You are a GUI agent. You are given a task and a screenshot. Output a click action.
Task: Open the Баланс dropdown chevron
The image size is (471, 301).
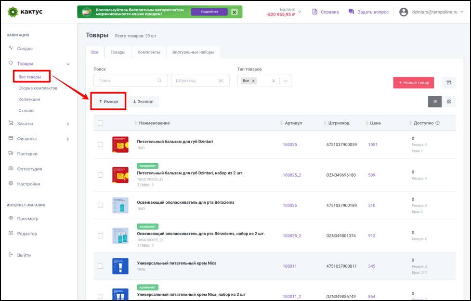300,12
